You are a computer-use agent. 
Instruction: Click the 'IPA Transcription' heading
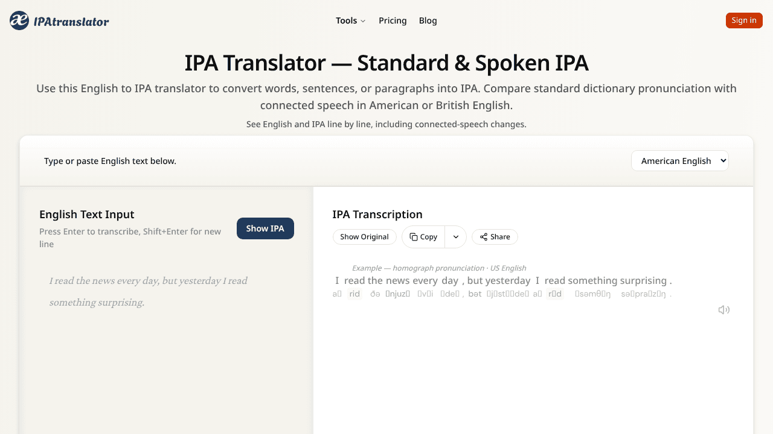377,215
